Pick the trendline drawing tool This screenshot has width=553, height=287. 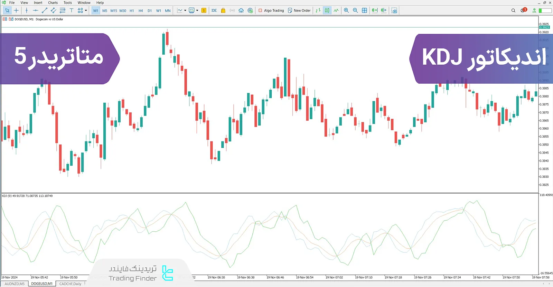point(44,10)
